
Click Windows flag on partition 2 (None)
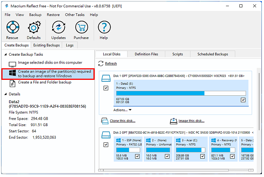click(x=148, y=141)
